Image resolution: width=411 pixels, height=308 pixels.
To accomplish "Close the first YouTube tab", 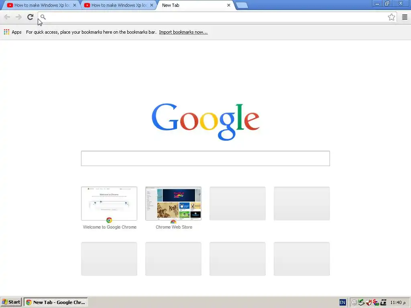I will [74, 5].
